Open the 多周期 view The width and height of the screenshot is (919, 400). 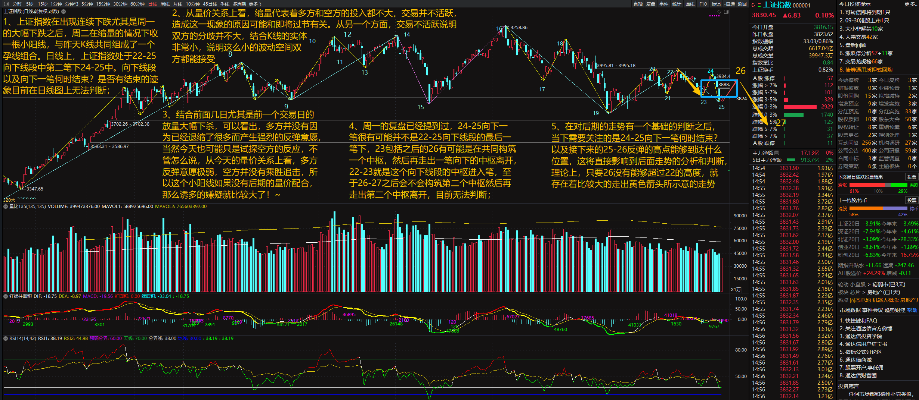[x=239, y=4]
